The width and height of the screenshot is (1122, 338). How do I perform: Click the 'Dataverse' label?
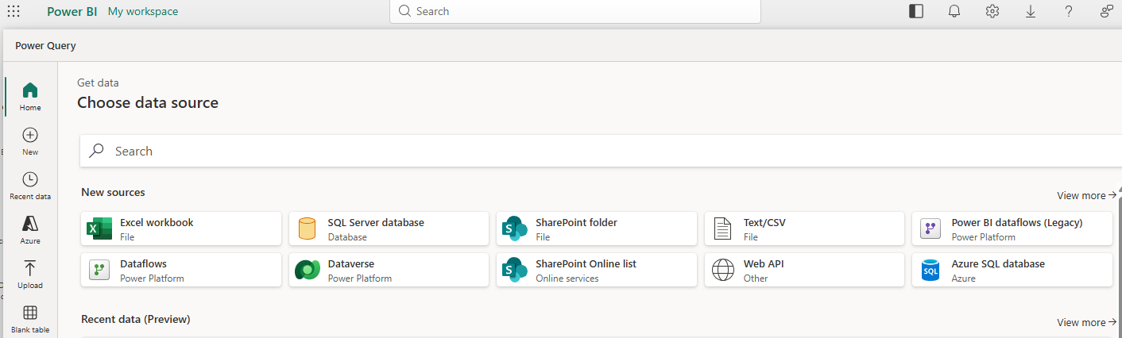[x=351, y=263]
